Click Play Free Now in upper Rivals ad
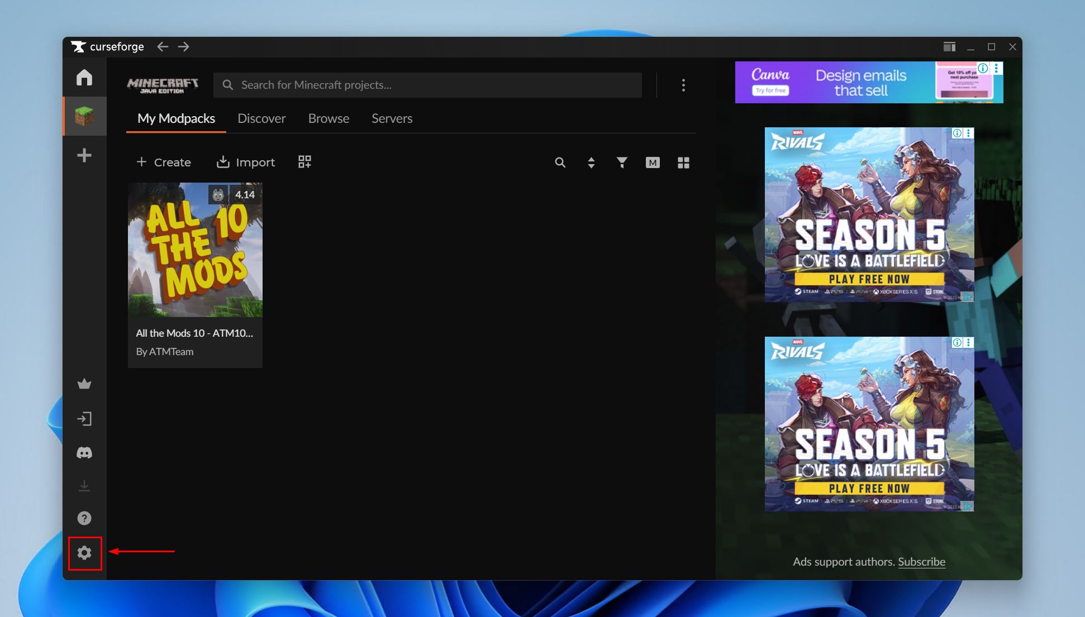The image size is (1085, 617). coord(869,279)
